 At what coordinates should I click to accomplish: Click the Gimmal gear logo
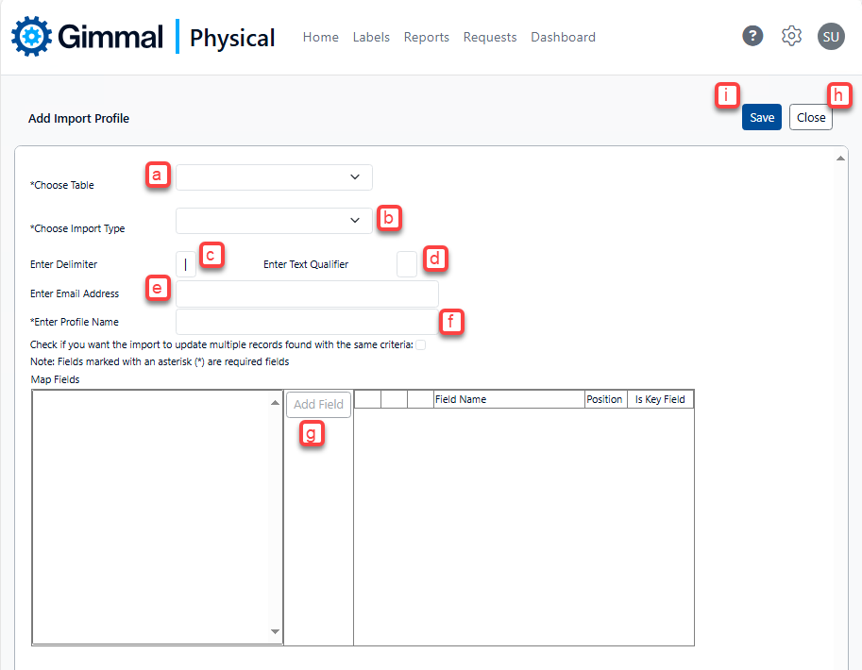(x=30, y=37)
